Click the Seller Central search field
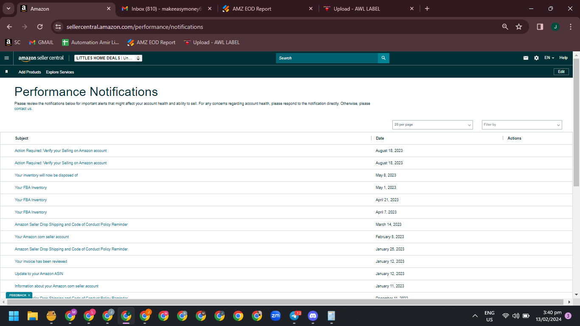580x326 pixels. click(327, 58)
